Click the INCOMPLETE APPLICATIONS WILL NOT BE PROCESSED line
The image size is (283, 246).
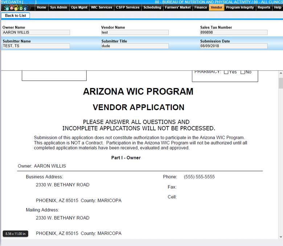coord(139,128)
